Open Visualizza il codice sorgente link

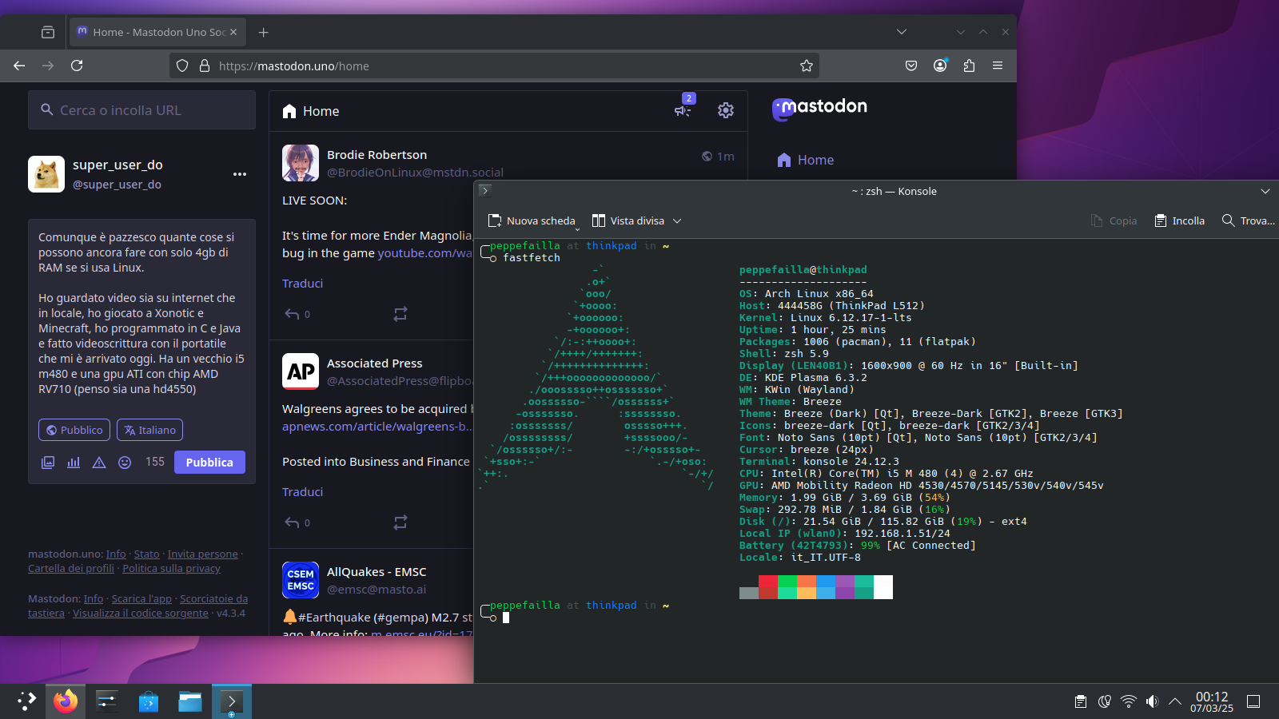pos(141,614)
